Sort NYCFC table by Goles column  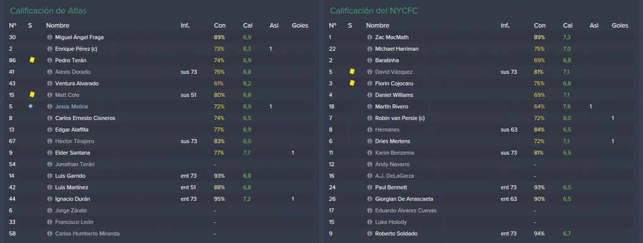point(620,25)
